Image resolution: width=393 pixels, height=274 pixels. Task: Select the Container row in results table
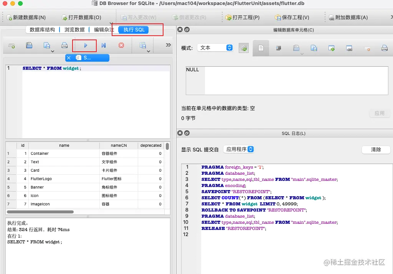click(x=64, y=153)
